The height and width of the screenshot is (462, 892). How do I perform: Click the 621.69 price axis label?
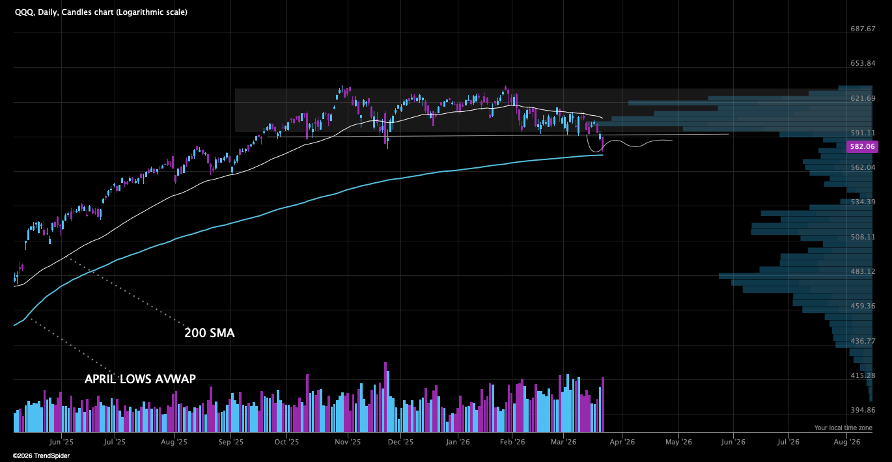pyautogui.click(x=863, y=98)
